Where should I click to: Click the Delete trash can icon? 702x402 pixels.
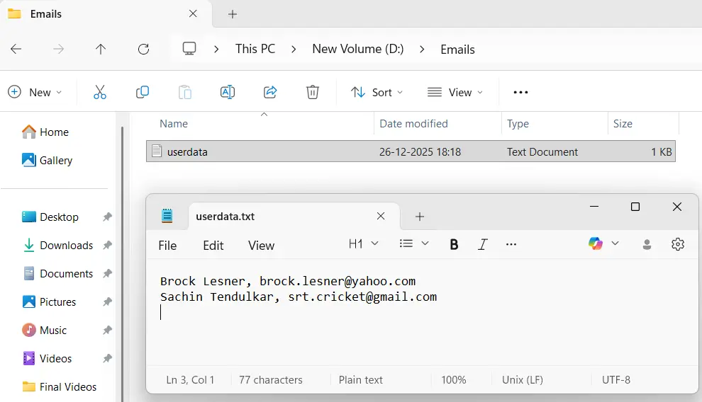(313, 93)
